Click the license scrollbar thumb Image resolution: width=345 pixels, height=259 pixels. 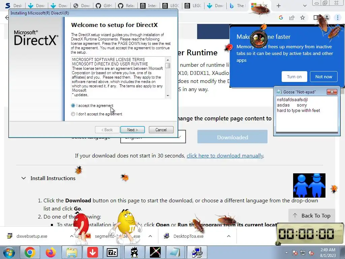click(168, 66)
